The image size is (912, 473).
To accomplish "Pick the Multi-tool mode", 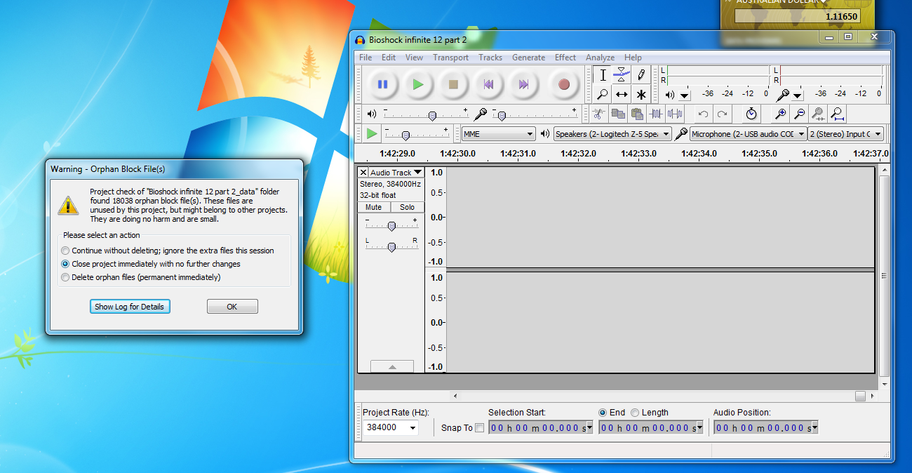I will [640, 94].
